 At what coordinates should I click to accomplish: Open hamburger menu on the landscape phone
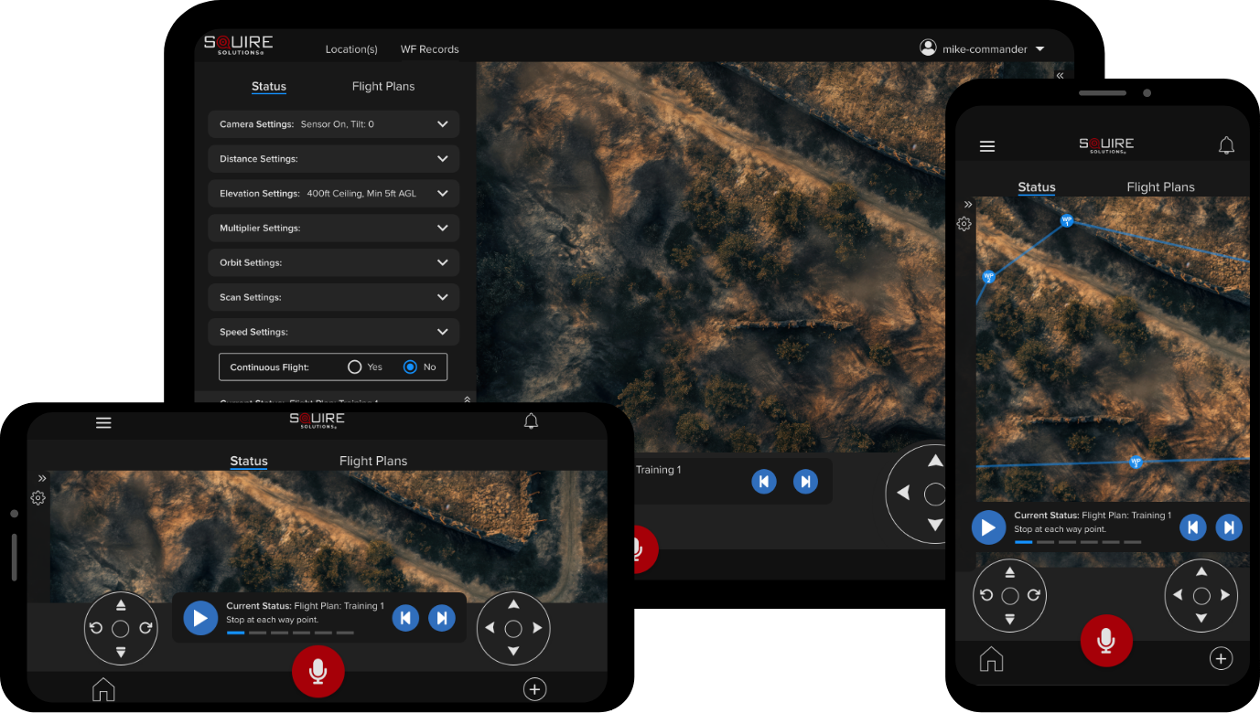(103, 422)
